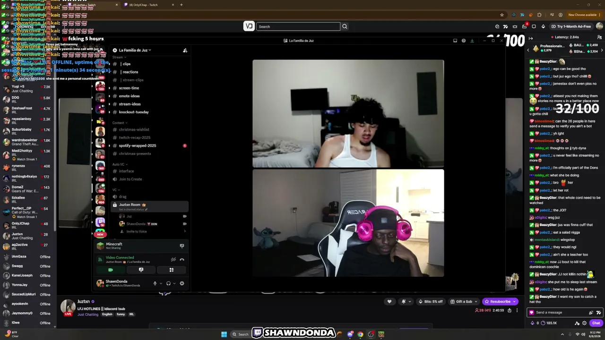Screen dimensions: 605x340
Task: Open the screen-time Discord channel
Action: pos(129,88)
